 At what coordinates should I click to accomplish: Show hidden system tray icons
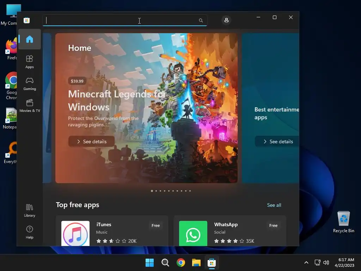click(x=306, y=263)
